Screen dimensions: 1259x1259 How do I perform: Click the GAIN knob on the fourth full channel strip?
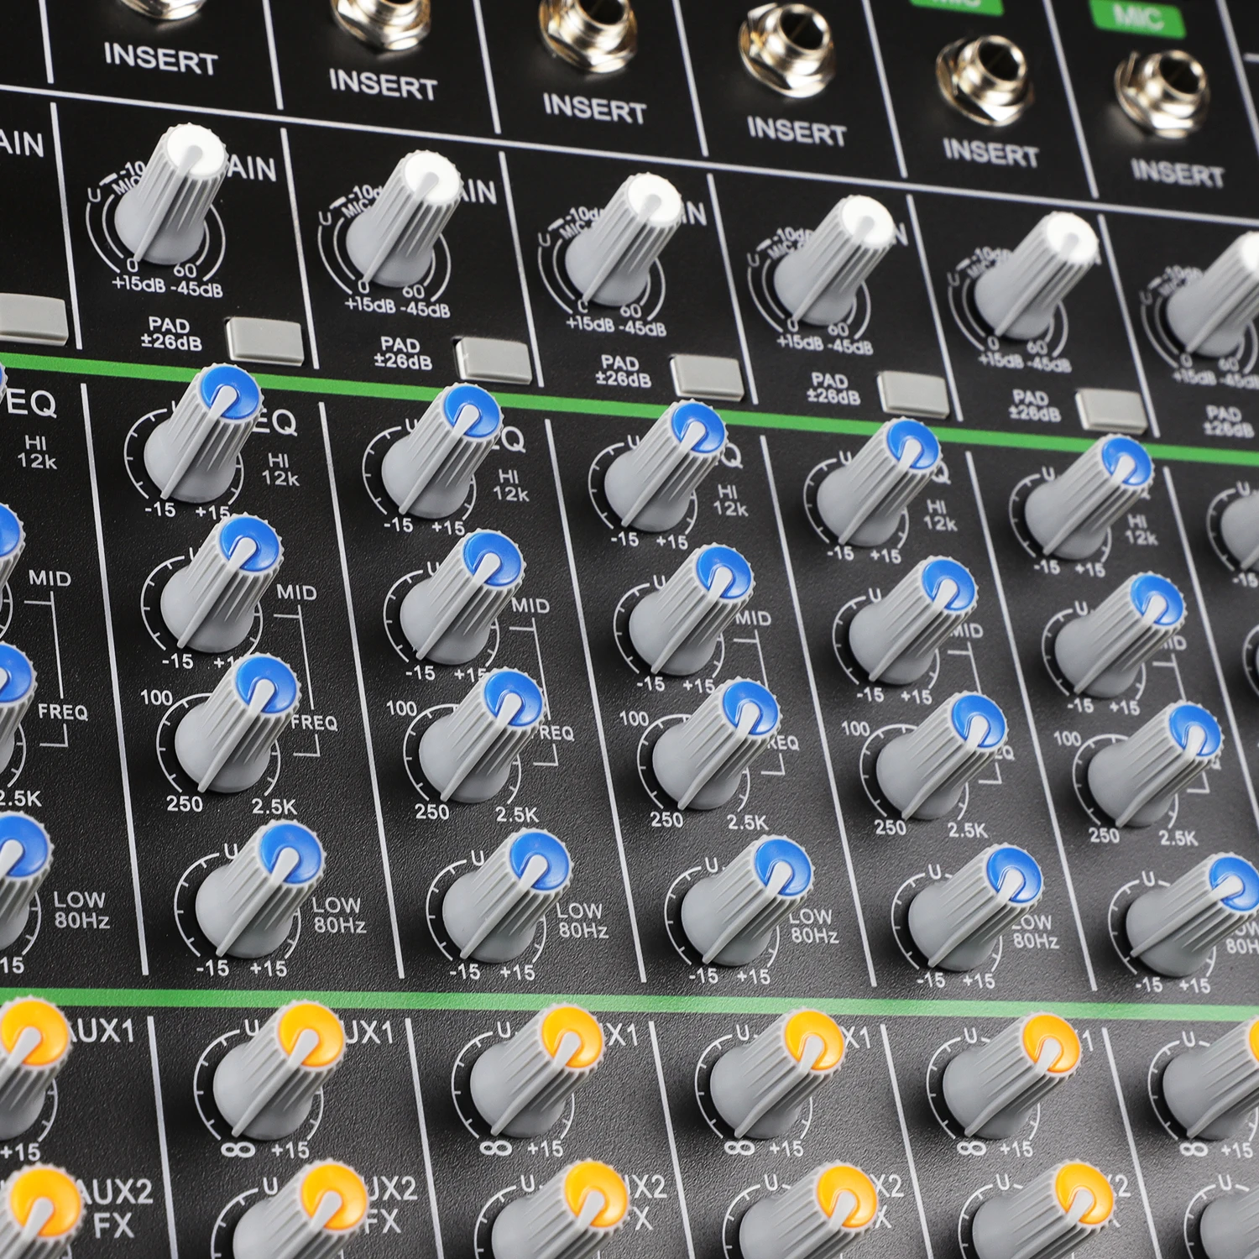(835, 261)
